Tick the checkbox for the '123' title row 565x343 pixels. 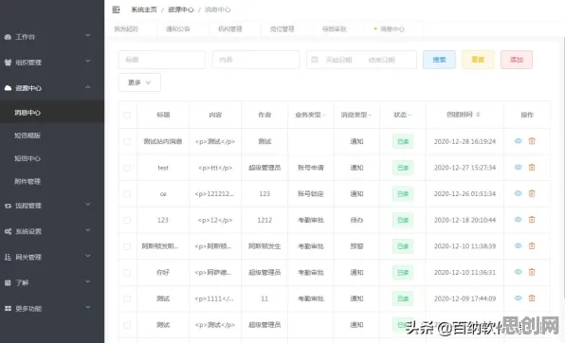point(127,220)
